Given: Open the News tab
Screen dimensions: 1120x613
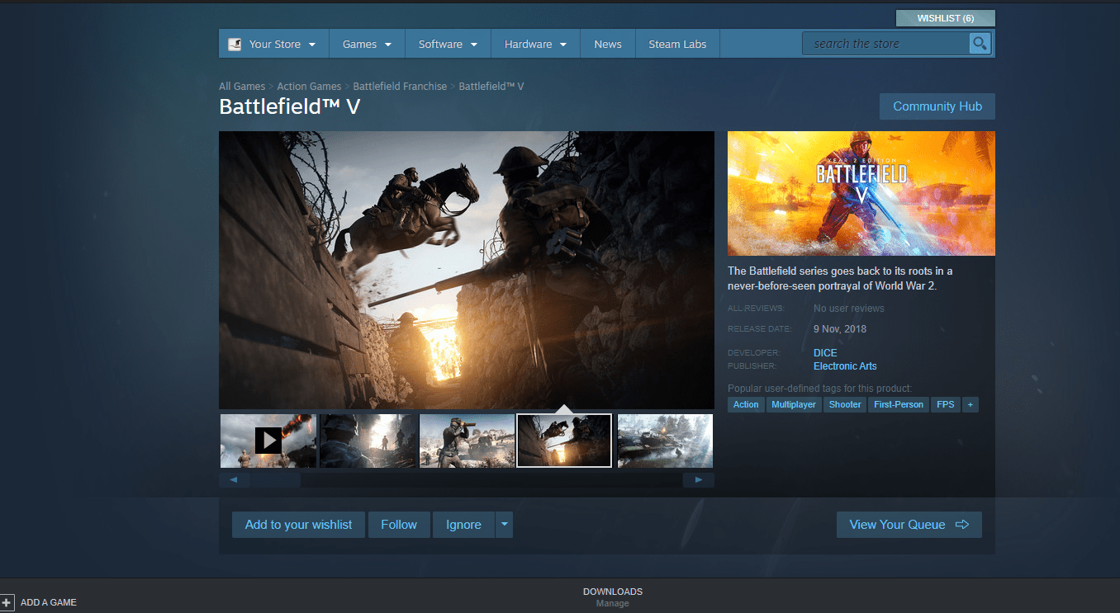Looking at the screenshot, I should click(x=608, y=44).
